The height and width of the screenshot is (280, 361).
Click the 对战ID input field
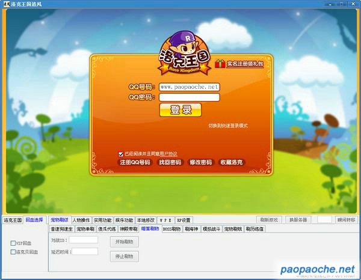tap(84, 240)
